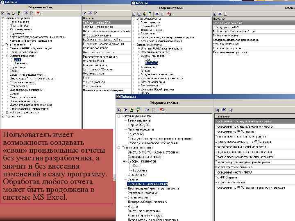The image size is (295, 221).
Task: Select 'Для врача Общей практики' in front window tree
Action: click(147, 202)
